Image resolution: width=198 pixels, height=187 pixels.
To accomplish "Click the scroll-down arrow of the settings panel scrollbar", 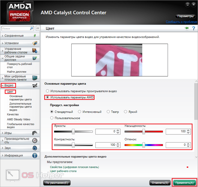I will point(196,157).
